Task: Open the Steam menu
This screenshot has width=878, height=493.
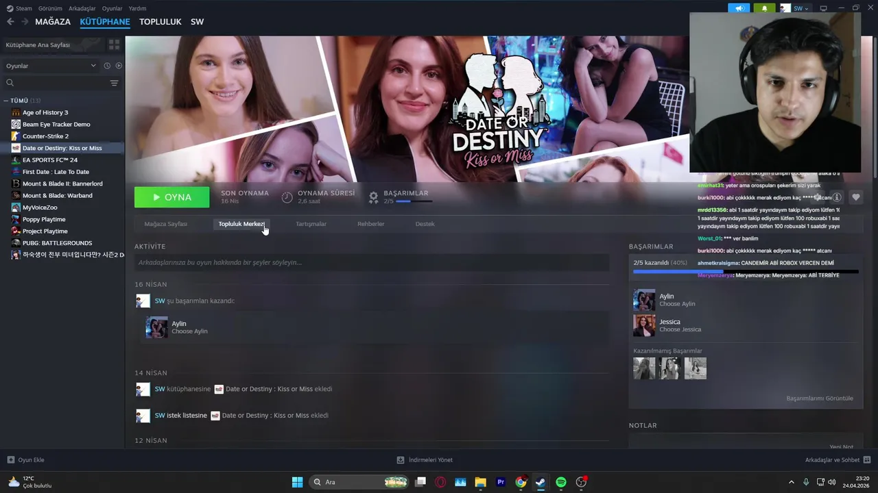Action: [x=20, y=8]
